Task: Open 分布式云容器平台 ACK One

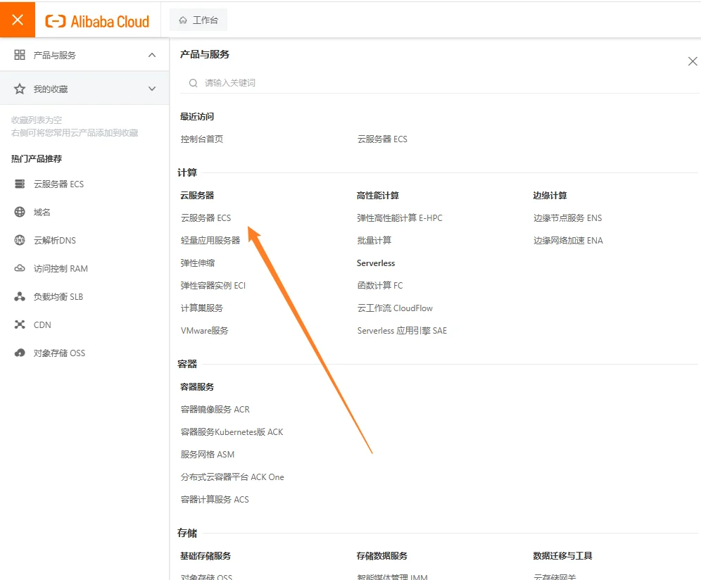Action: tap(232, 477)
